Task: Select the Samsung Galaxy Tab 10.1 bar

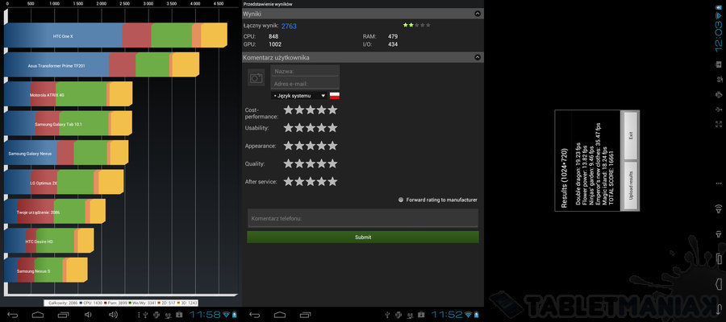Action: click(x=68, y=123)
